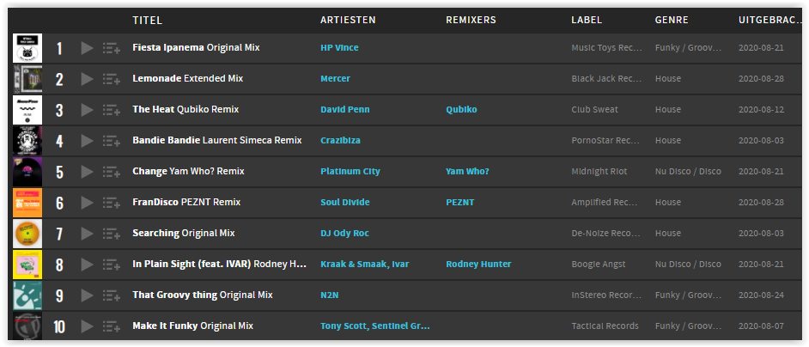Open Searching Original Mix track title

[184, 234]
